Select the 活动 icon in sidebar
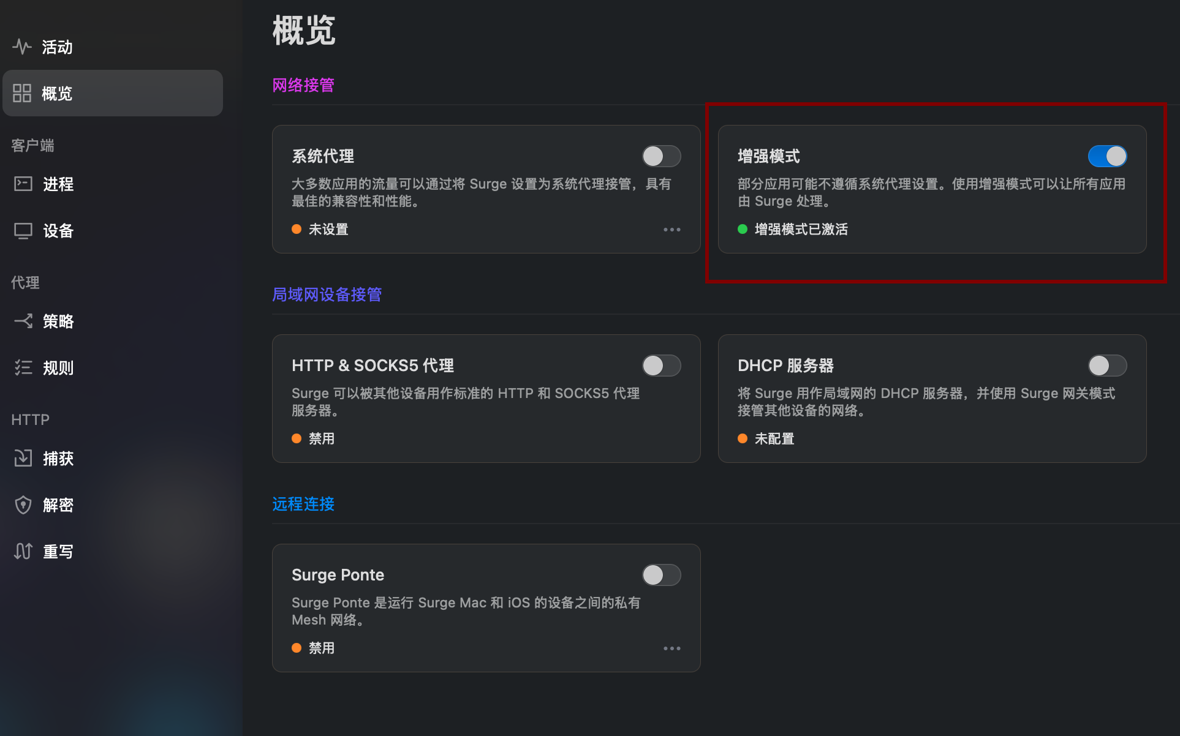The image size is (1180, 736). tap(22, 47)
